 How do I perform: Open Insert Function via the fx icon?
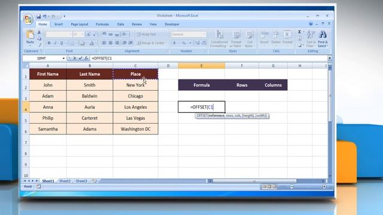tap(86, 59)
